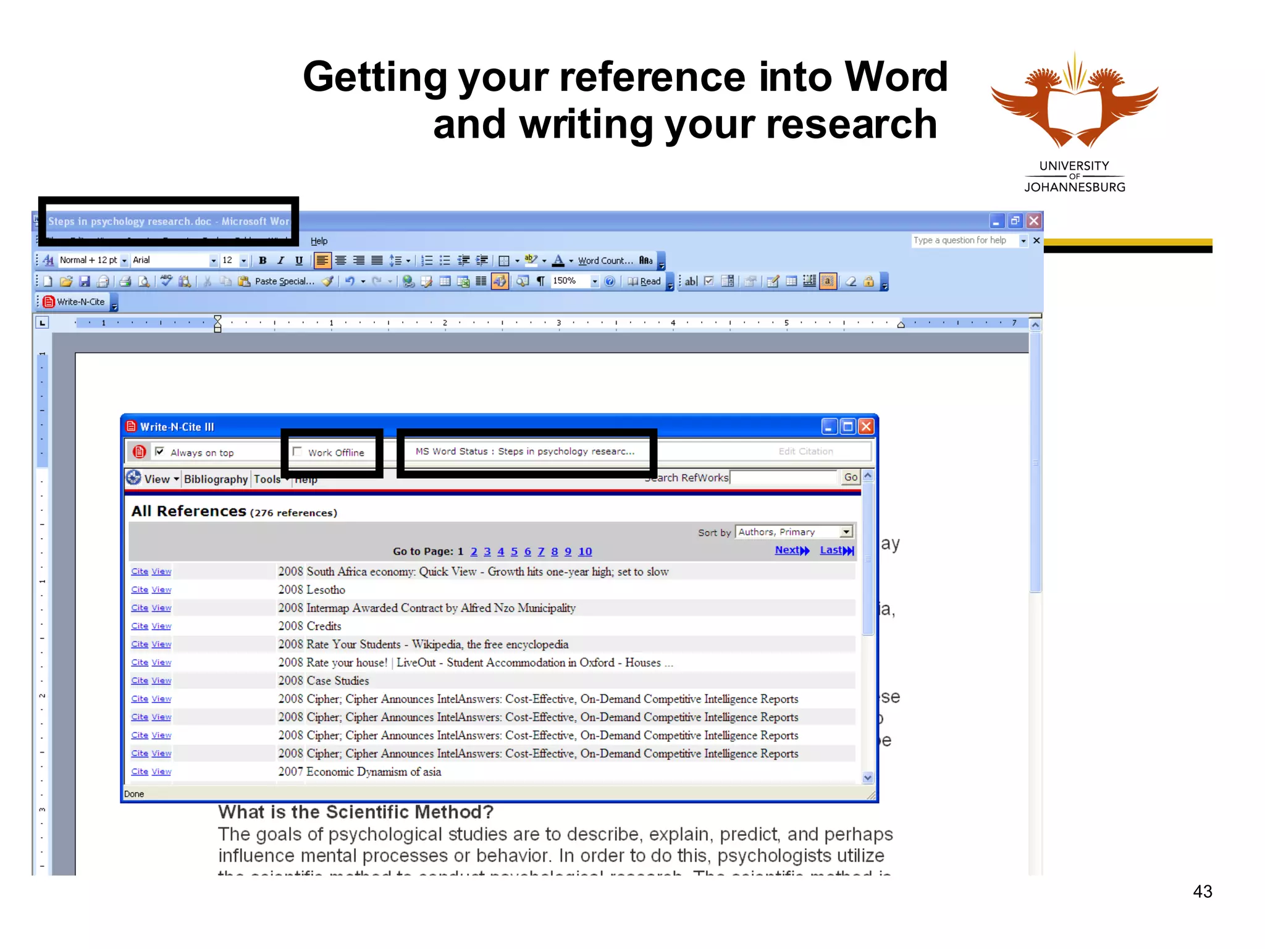Open the Sort by Authors, Primary dropdown
1265x949 pixels.
pos(794,532)
